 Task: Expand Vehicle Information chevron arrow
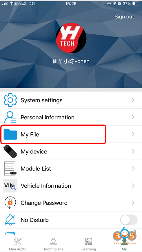tap(133, 186)
